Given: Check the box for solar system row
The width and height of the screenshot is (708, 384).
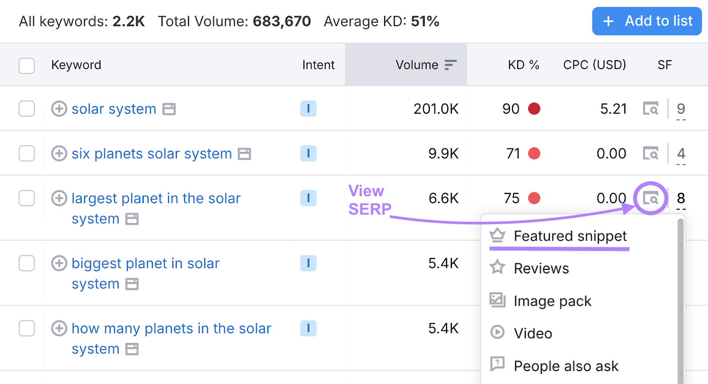Looking at the screenshot, I should [27, 109].
